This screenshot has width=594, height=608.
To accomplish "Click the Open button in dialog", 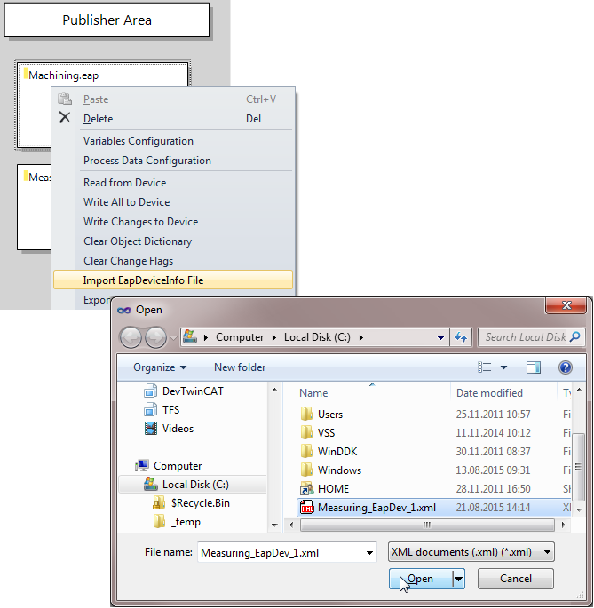I will coord(421,579).
